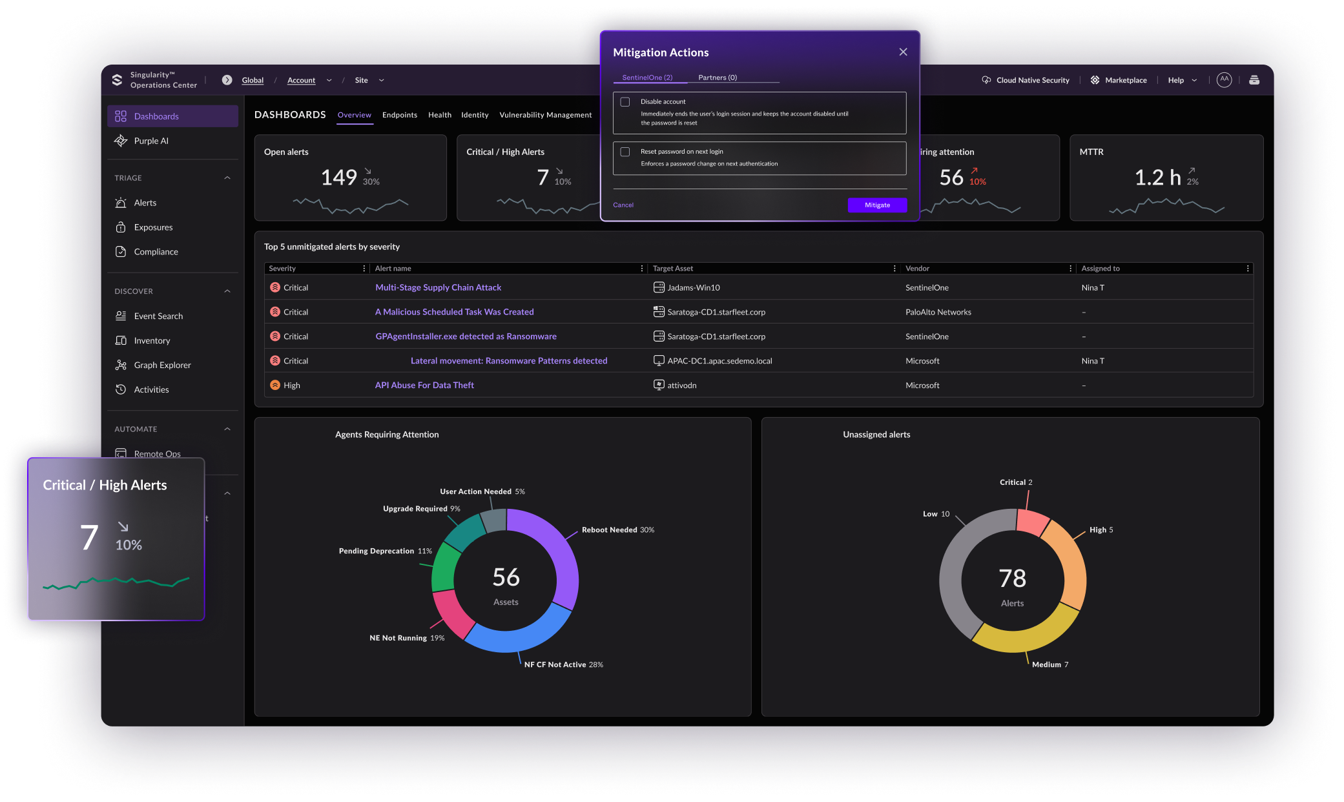Open the Account dropdown arrow

coord(329,81)
